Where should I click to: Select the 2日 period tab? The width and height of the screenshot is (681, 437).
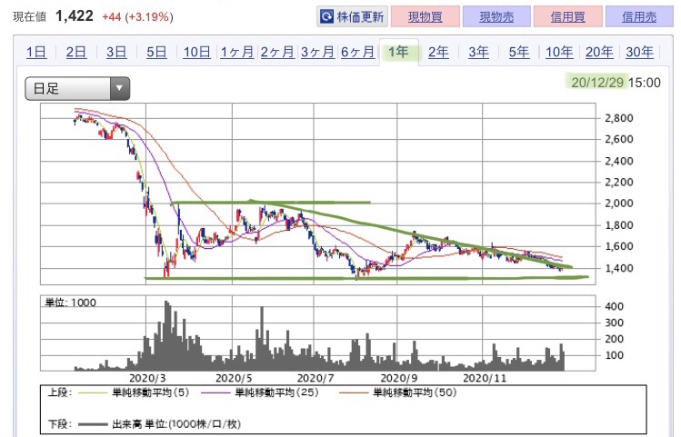tap(76, 53)
